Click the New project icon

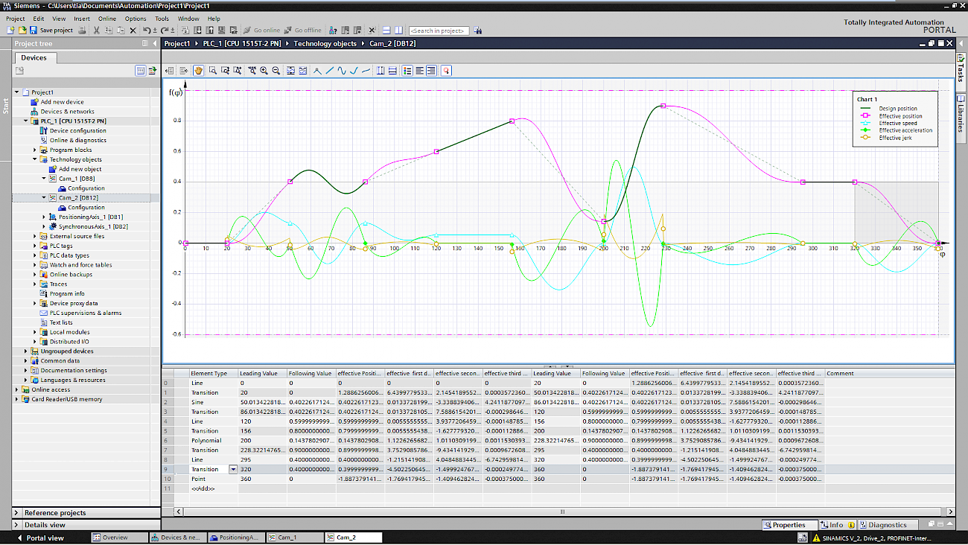point(10,31)
